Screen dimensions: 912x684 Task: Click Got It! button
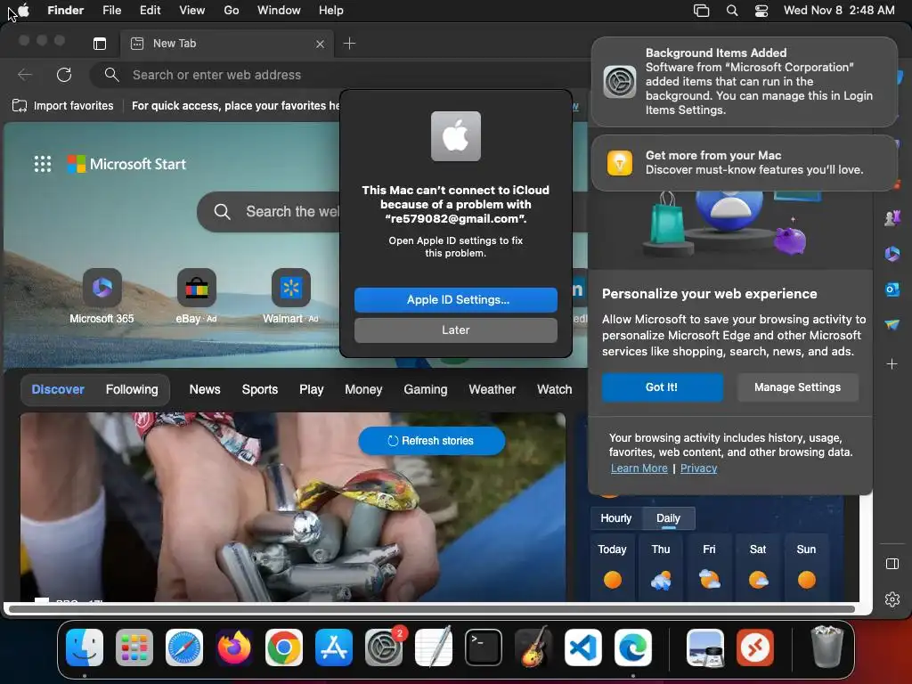(x=662, y=387)
